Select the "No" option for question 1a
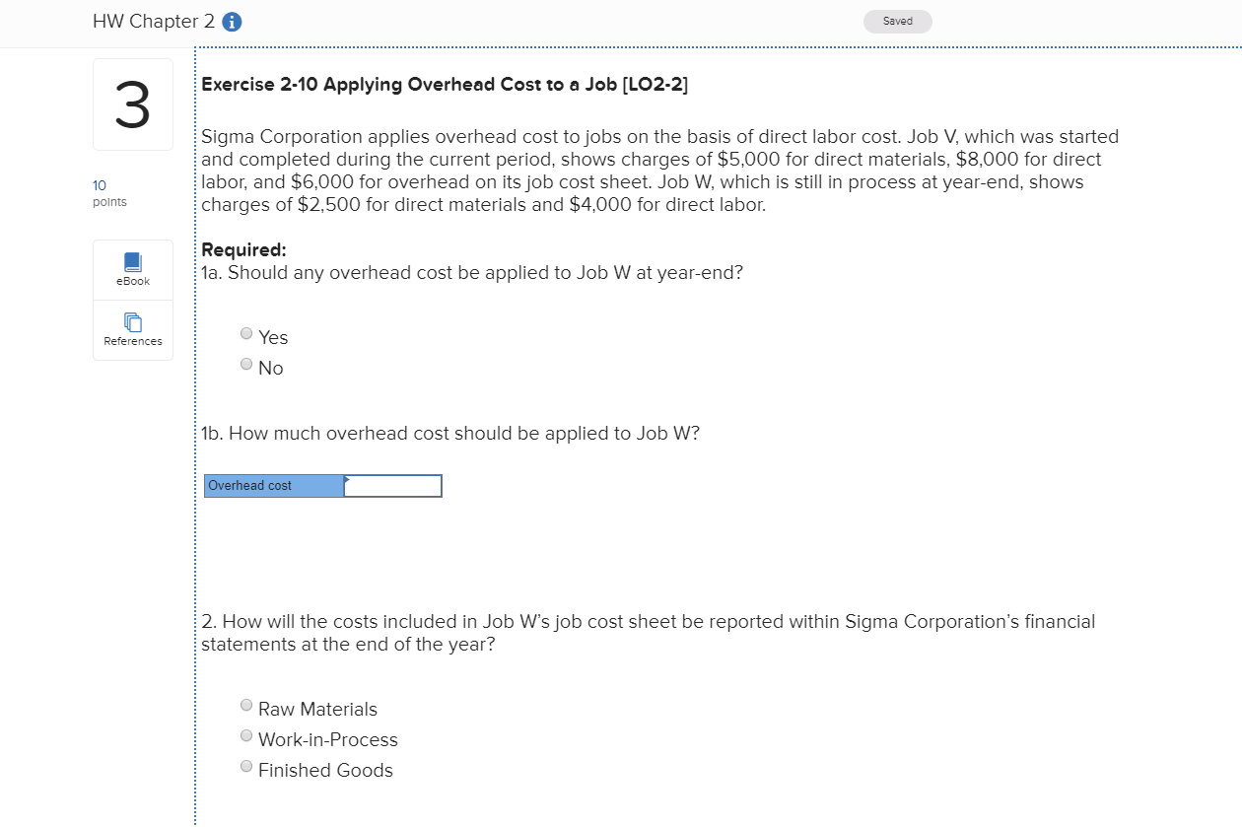The width and height of the screenshot is (1242, 827). pyautogui.click(x=245, y=364)
